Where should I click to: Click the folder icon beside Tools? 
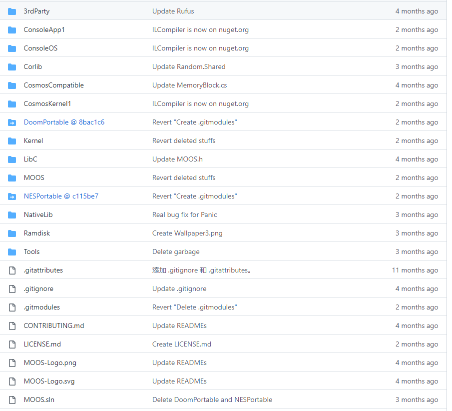click(12, 251)
